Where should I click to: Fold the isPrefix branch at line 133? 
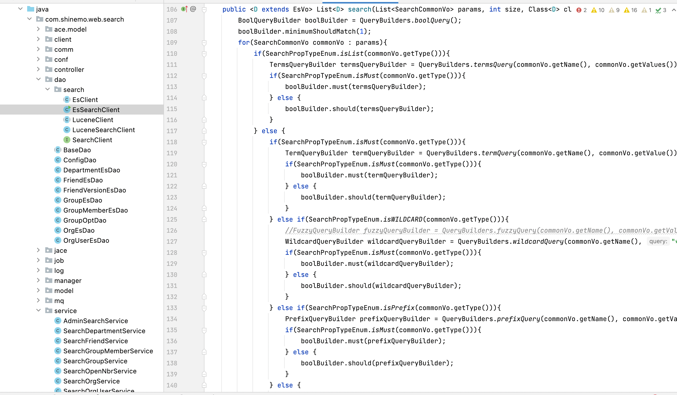coord(204,308)
